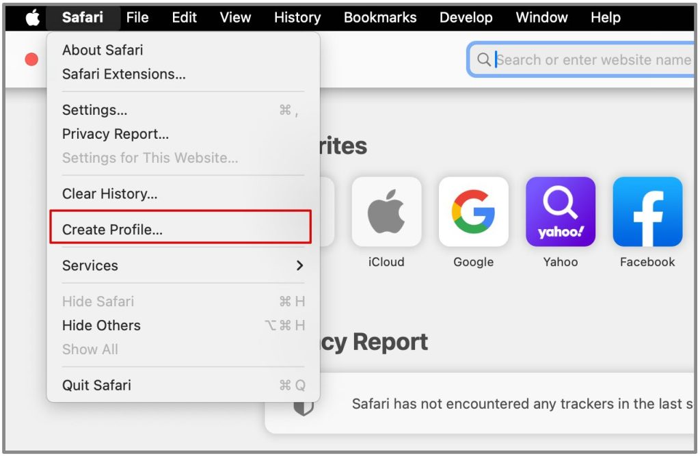The image size is (700, 456).
Task: Open Safari Extensions… menu item
Action: click(124, 74)
